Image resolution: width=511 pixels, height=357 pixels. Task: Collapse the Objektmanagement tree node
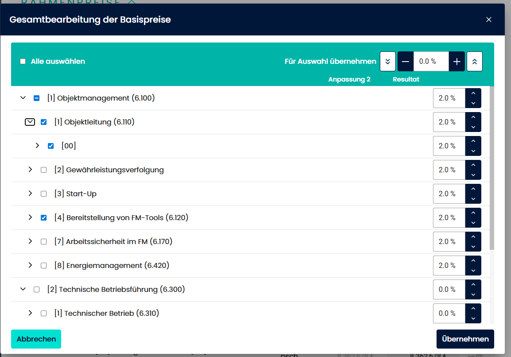coord(23,98)
